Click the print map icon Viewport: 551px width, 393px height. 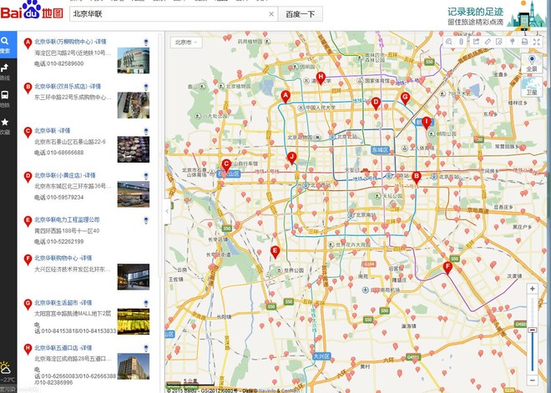coord(524,42)
